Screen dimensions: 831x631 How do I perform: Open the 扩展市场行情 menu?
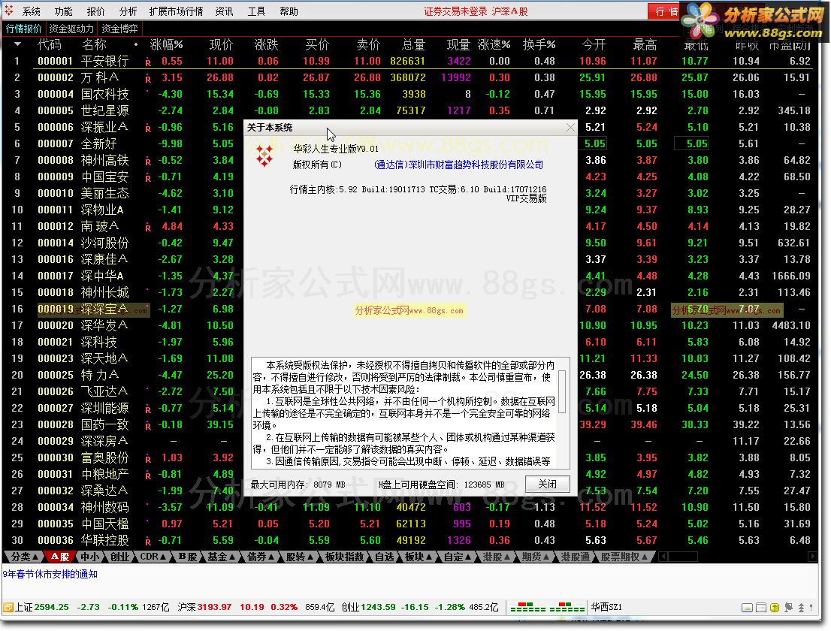[176, 11]
